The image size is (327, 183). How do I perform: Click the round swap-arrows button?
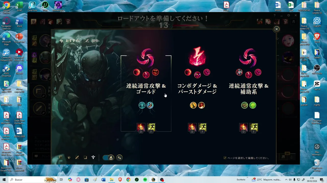click(x=119, y=158)
